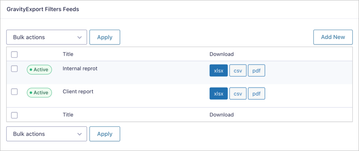
Task: Open the bottom Bulk actions dropdown
Action: click(46, 134)
